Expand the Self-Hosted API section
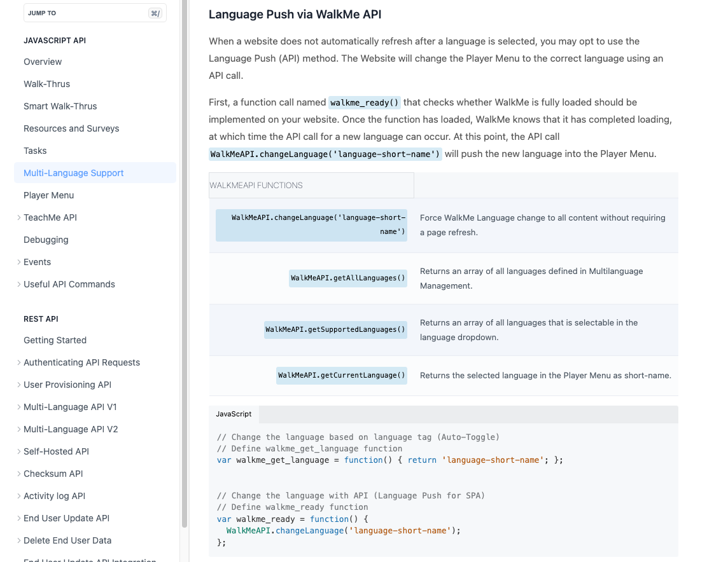Viewport: 714px width, 562px height. pos(19,451)
